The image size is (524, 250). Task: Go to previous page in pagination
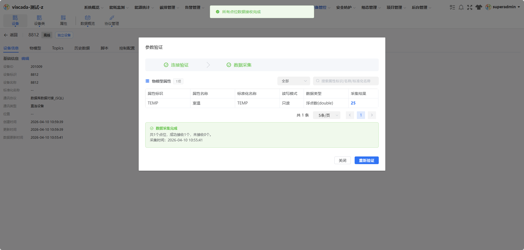[350, 115]
